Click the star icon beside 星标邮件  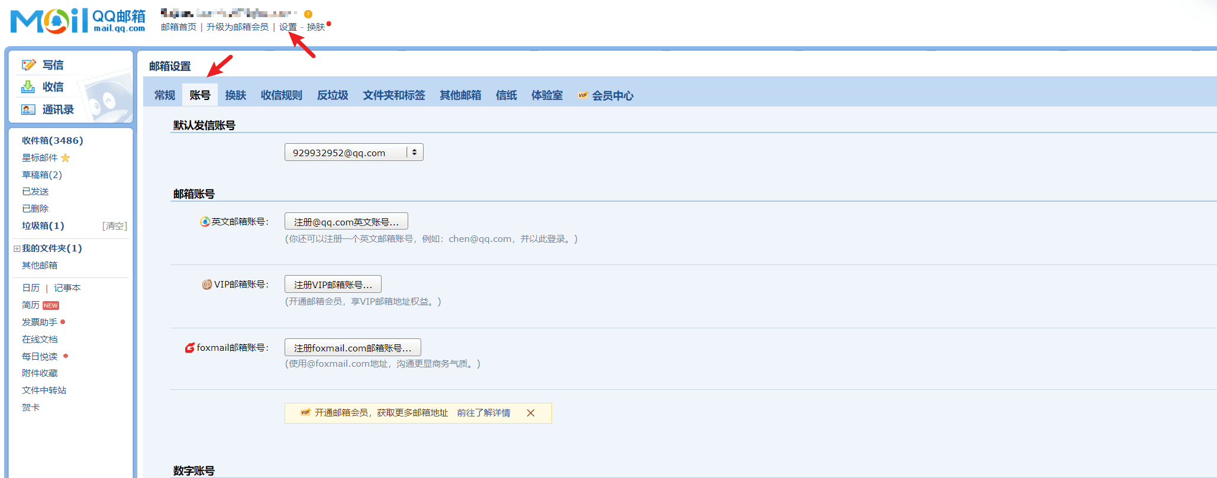click(x=66, y=158)
